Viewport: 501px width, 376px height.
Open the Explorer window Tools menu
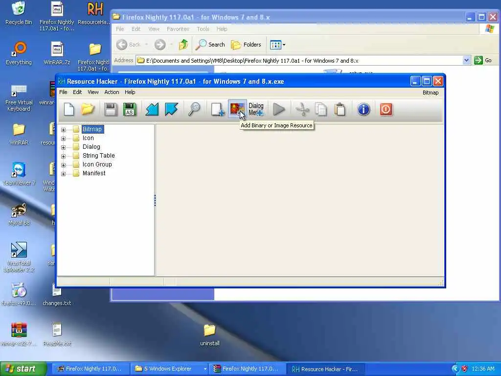203,29
